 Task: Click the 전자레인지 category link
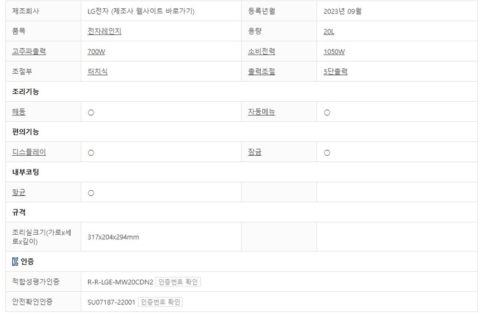(104, 32)
